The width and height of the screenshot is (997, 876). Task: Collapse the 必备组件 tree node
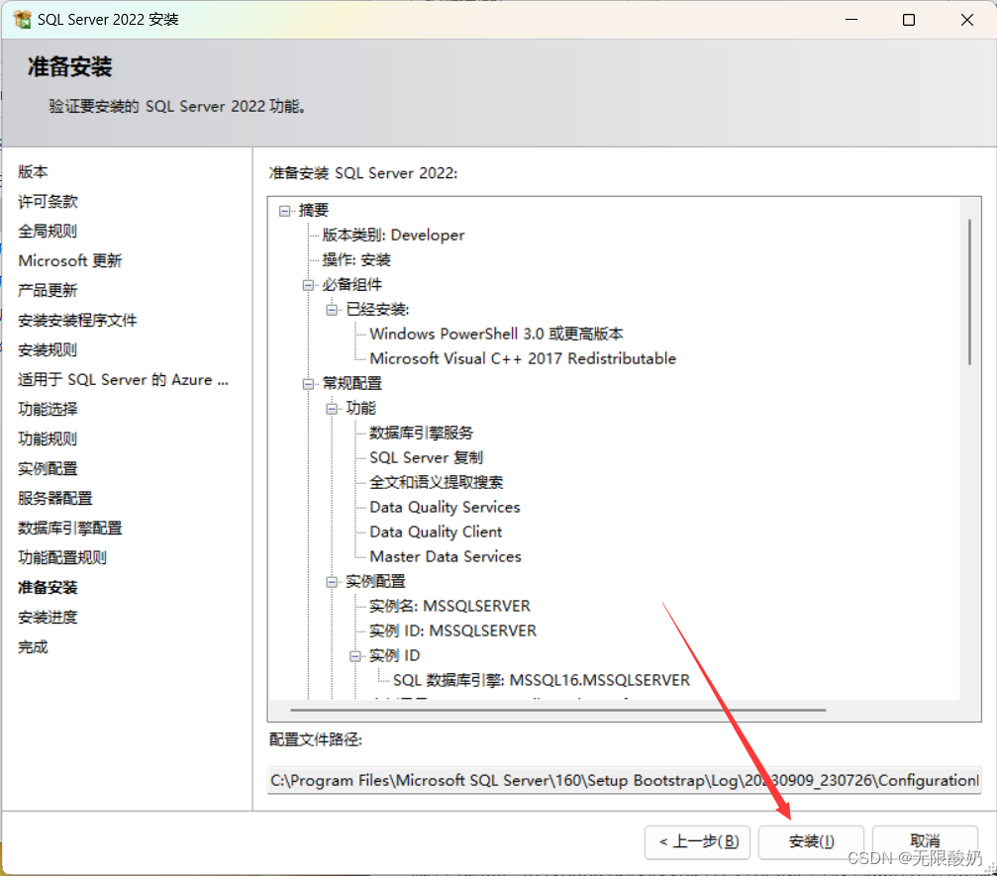pos(309,285)
